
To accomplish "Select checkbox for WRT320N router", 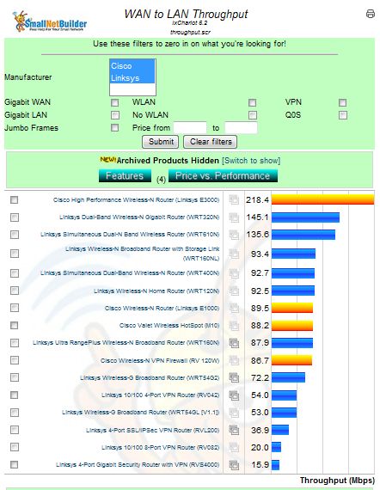I will pyautogui.click(x=15, y=217).
